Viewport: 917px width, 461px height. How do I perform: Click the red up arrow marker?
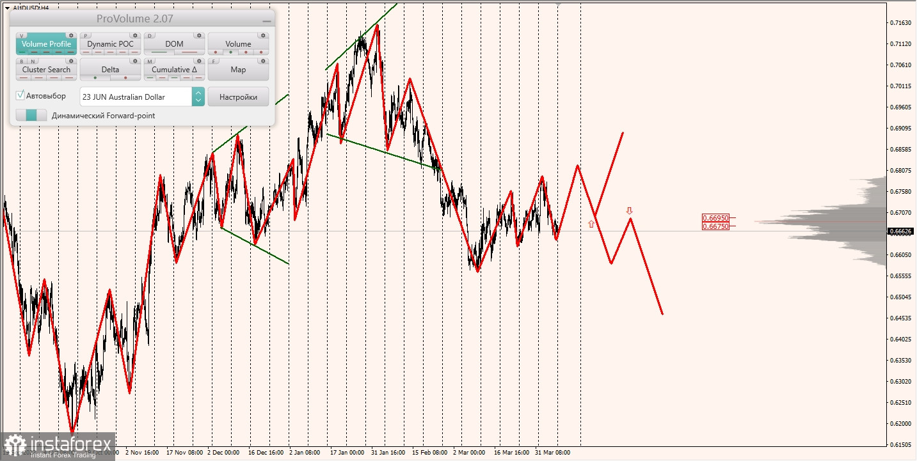[x=591, y=224]
